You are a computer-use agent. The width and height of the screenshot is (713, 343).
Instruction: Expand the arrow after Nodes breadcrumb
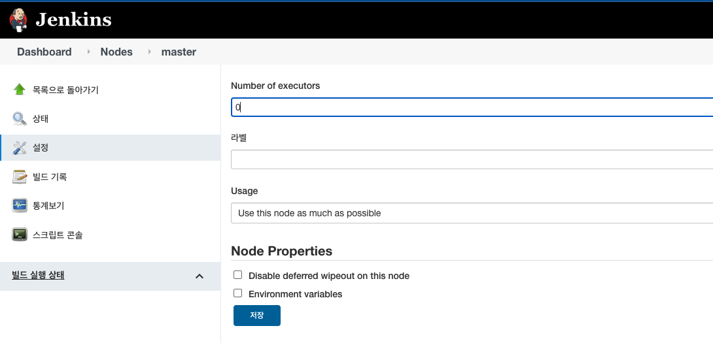[149, 52]
